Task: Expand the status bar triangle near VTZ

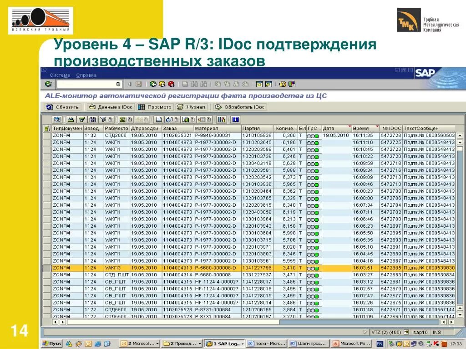Action: point(365,332)
